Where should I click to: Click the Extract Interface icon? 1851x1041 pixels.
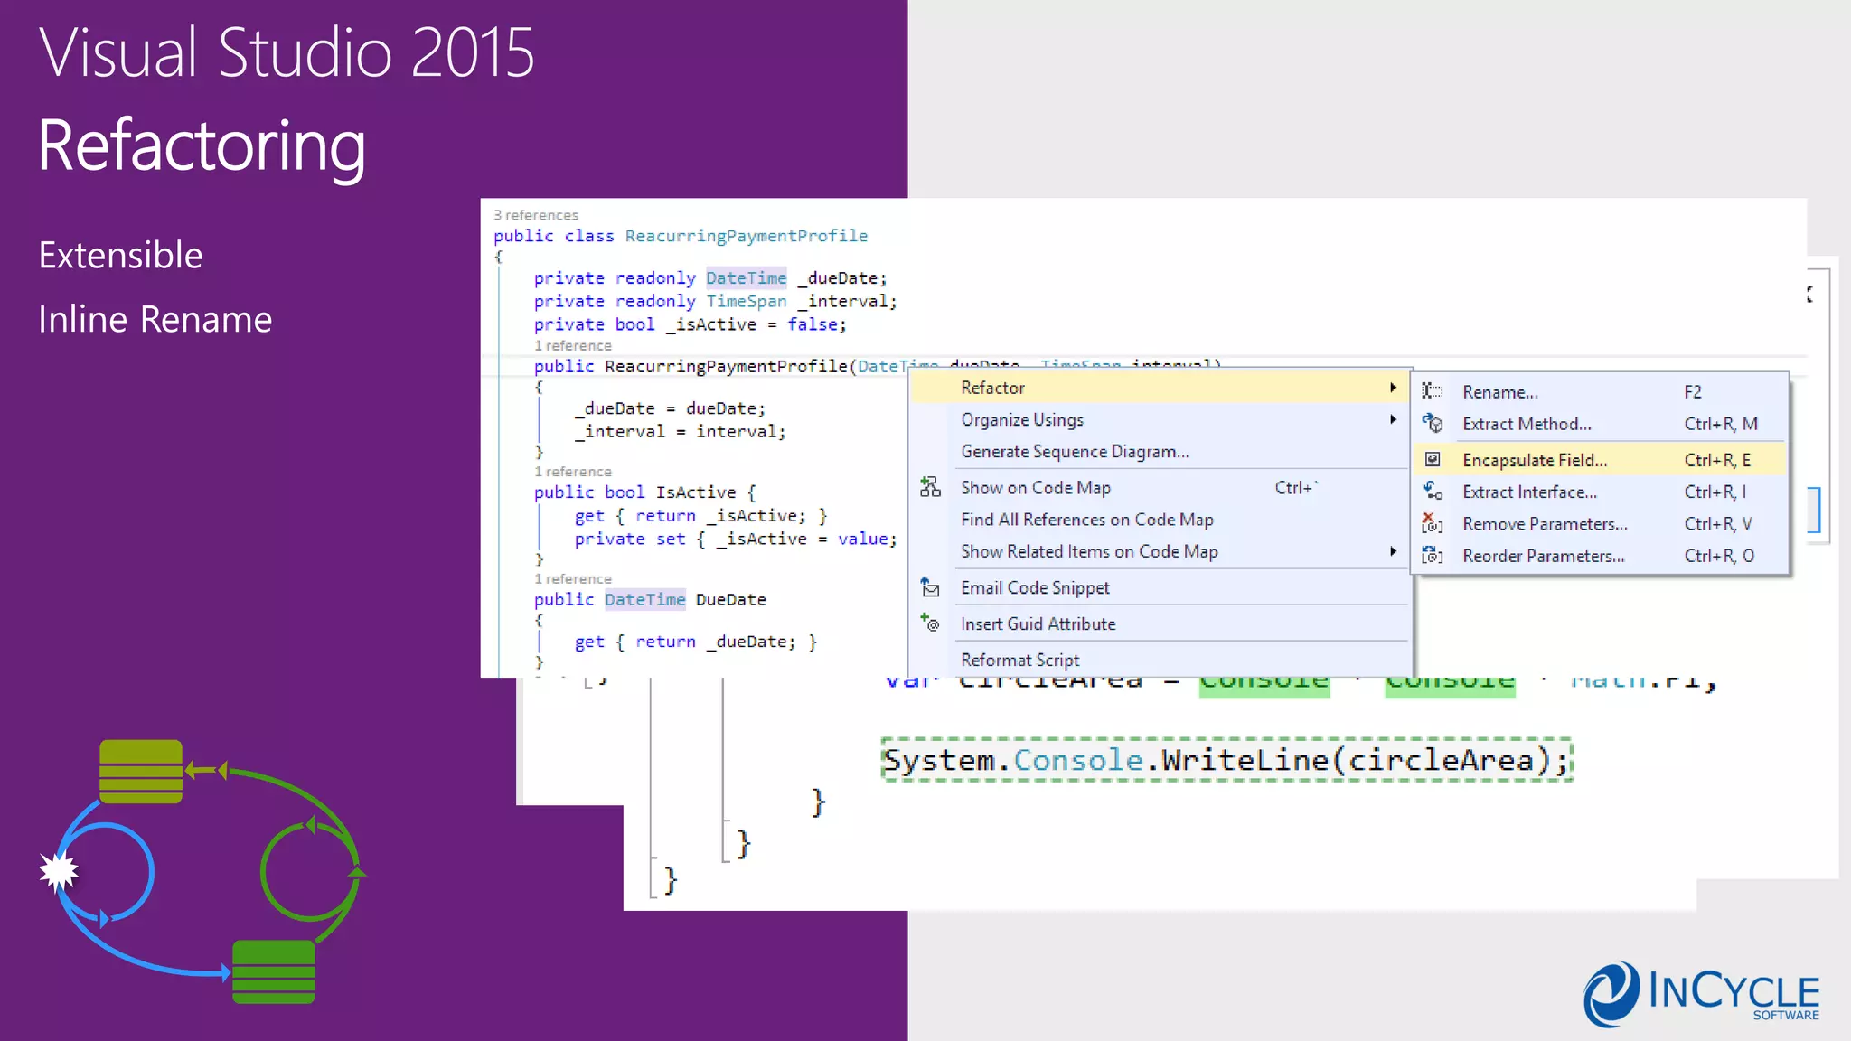pos(1432,491)
